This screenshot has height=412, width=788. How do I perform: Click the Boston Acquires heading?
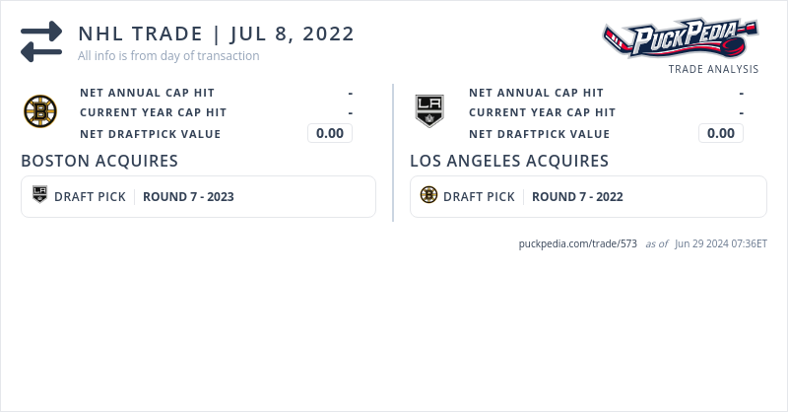[99, 161]
